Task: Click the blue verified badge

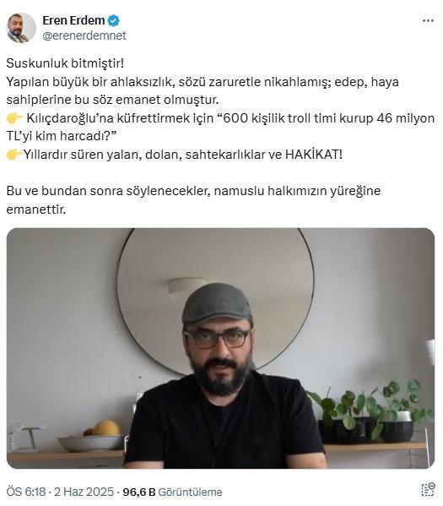Action: click(x=113, y=20)
